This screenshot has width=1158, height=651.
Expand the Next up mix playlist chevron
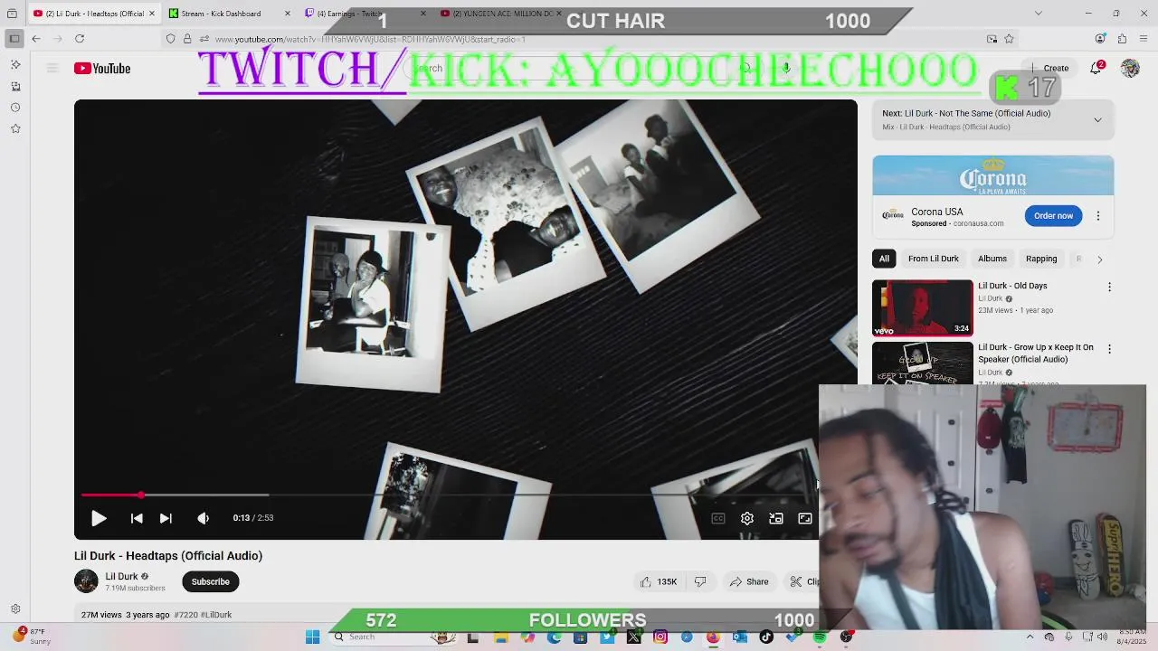pos(1097,119)
